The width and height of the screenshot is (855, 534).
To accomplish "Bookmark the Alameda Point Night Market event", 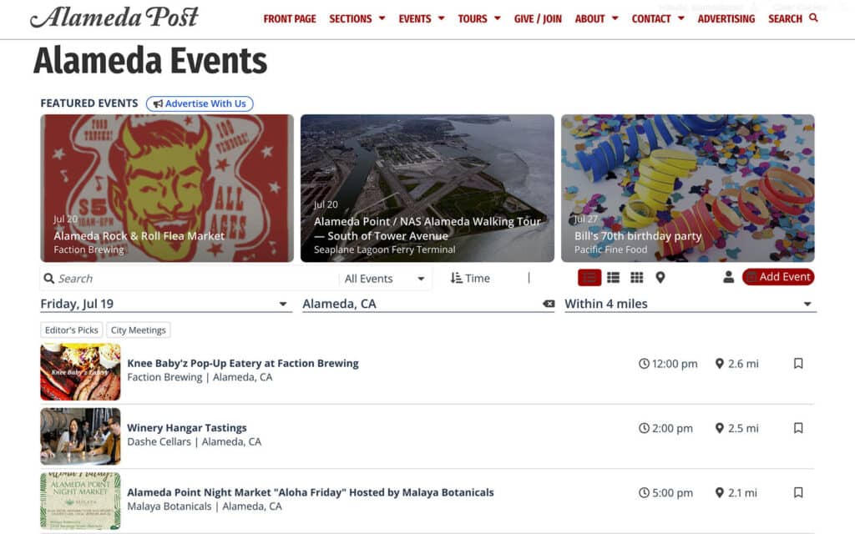I will pyautogui.click(x=798, y=492).
